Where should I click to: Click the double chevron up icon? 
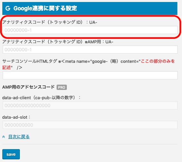pos(4,137)
